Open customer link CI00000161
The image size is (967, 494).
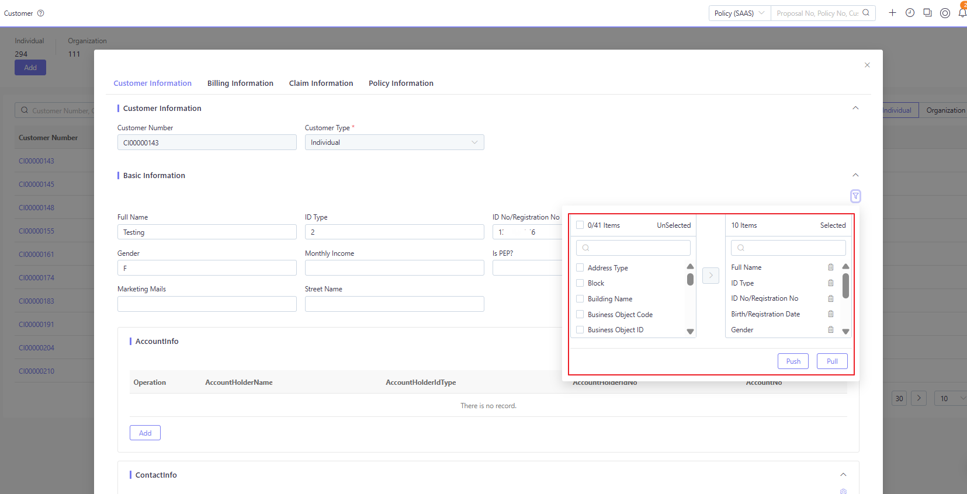point(36,255)
